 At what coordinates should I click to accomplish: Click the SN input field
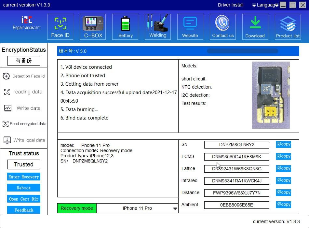pos(237,145)
